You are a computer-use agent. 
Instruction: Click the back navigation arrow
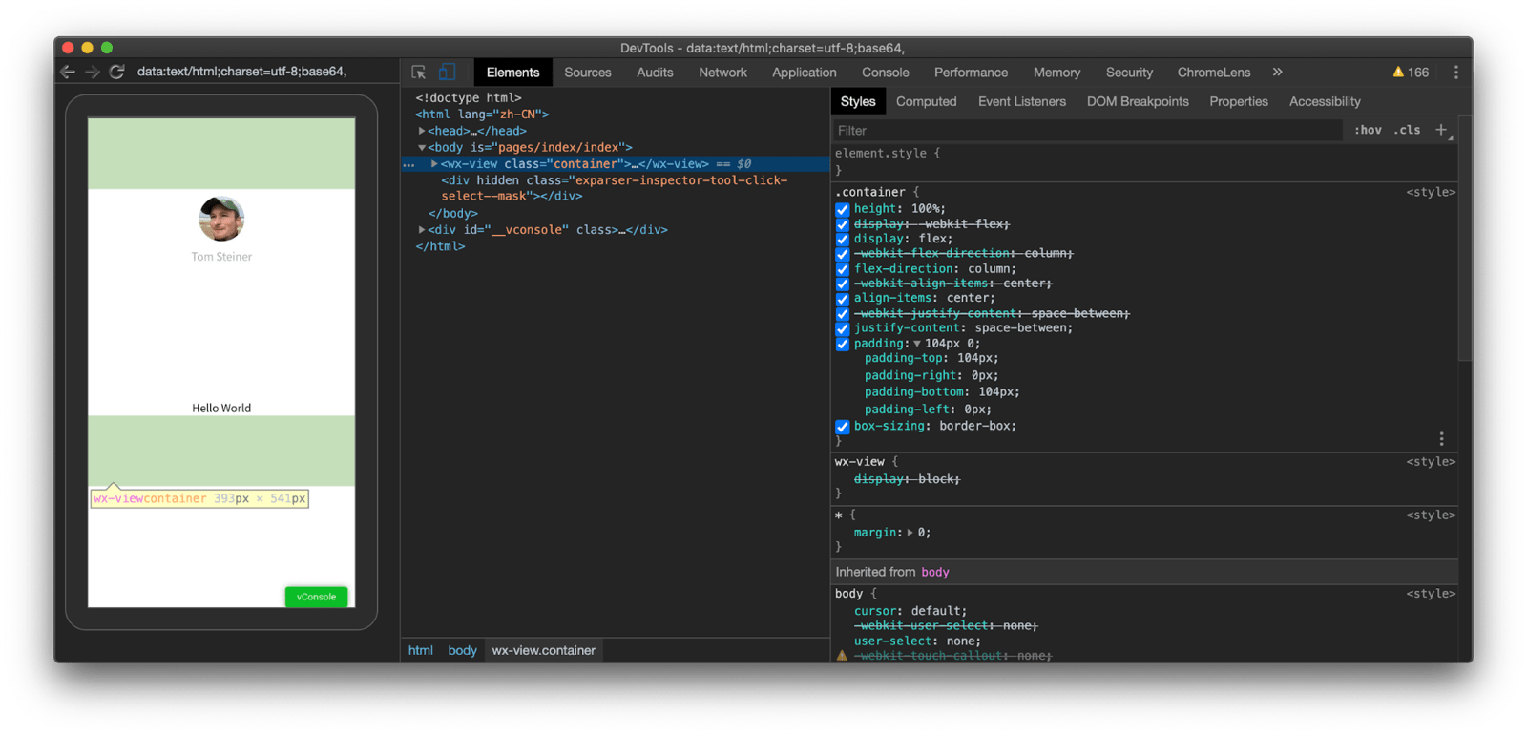(x=68, y=72)
